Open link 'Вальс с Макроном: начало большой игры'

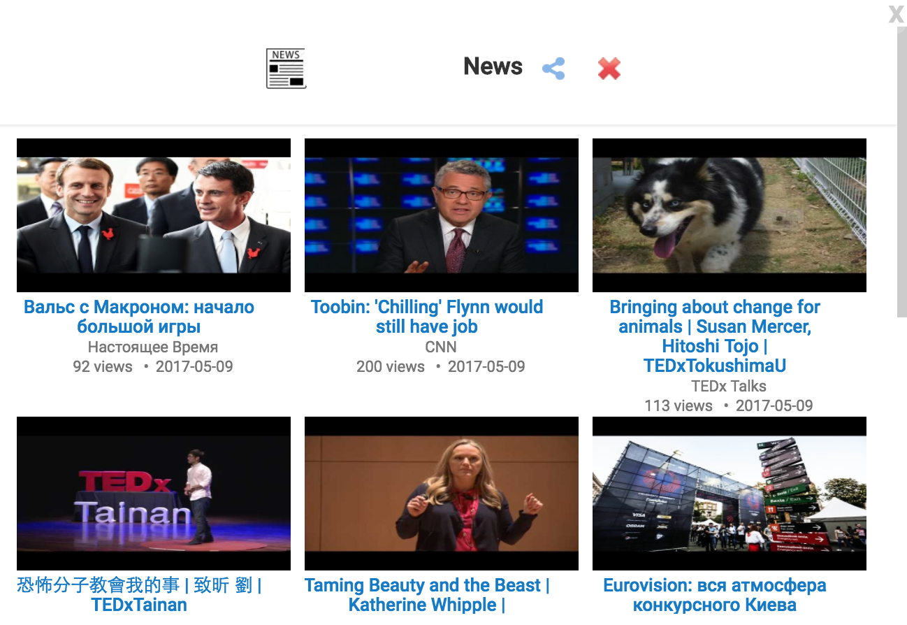click(139, 317)
